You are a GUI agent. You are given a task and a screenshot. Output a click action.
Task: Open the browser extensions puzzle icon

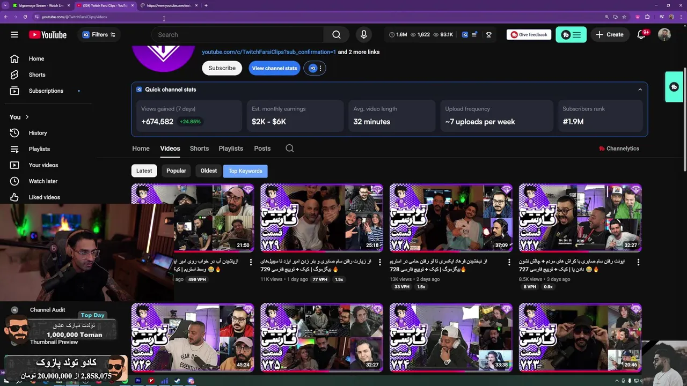tap(647, 17)
